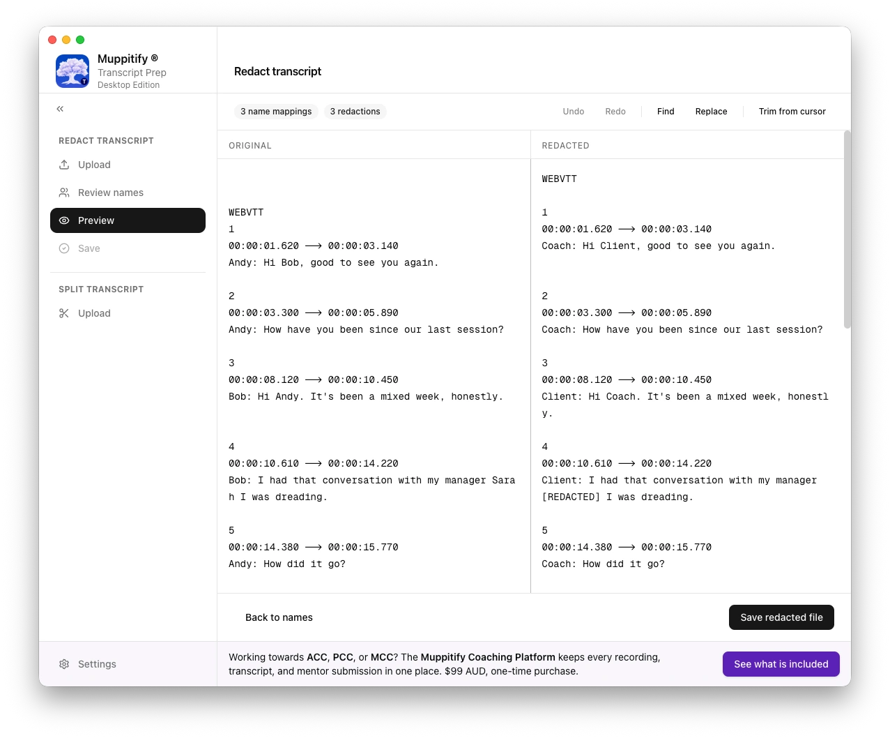Go Back to names
890x738 pixels.
coord(279,617)
